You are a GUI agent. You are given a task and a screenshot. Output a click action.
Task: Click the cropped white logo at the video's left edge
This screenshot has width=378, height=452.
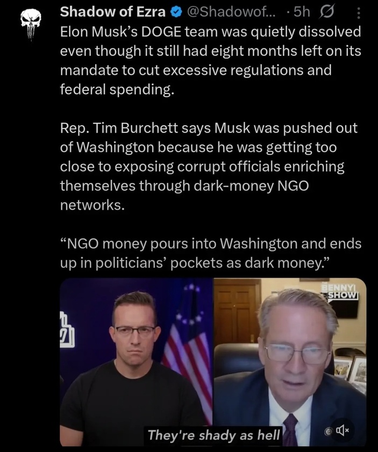[x=67, y=329]
